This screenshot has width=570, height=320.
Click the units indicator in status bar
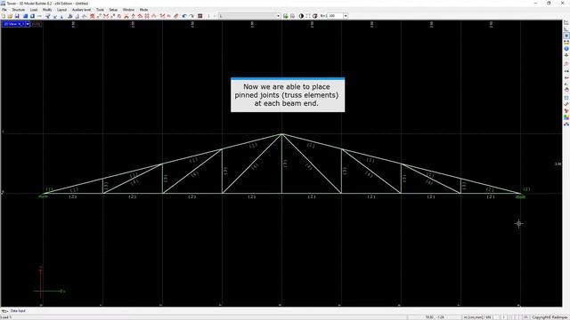[477, 317]
